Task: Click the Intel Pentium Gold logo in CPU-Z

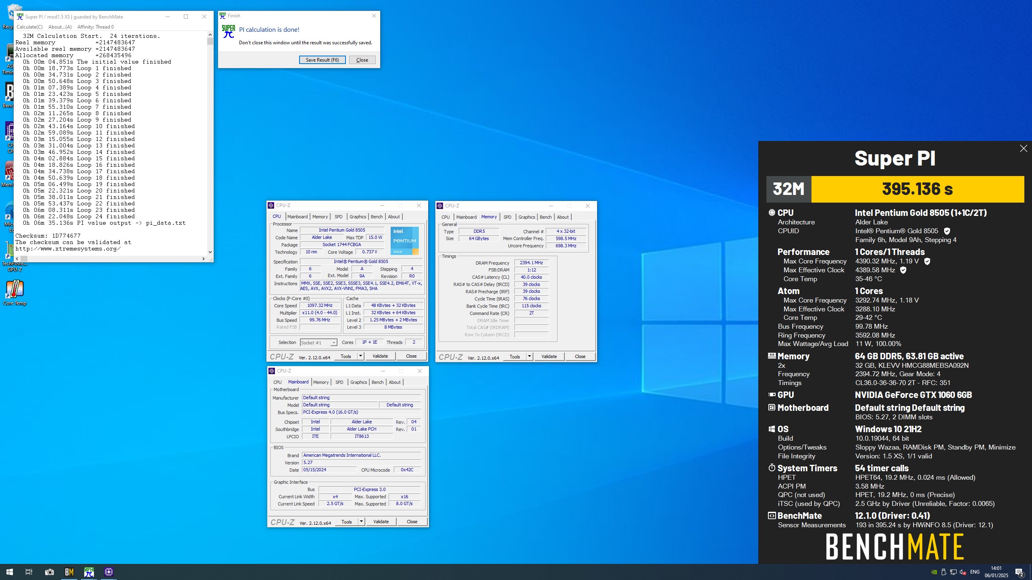Action: click(x=404, y=240)
